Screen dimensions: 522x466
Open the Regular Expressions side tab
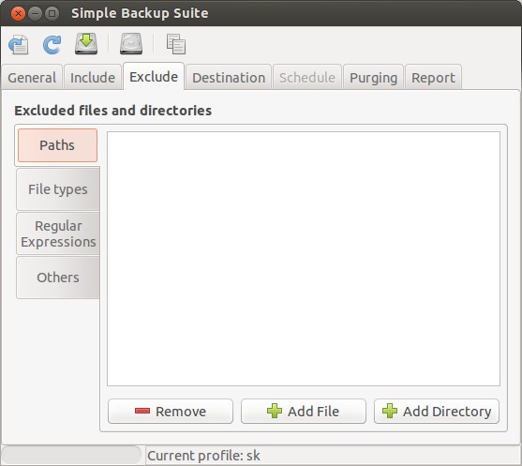[x=58, y=233]
